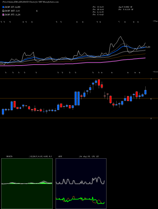The height and width of the screenshot is (209, 158).
Task: Click the 5.25 end label of EMA line
Action: coord(148,47)
